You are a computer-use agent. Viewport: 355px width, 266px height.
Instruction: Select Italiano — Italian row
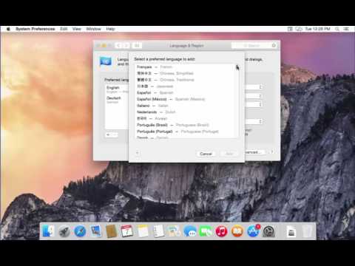(186, 106)
